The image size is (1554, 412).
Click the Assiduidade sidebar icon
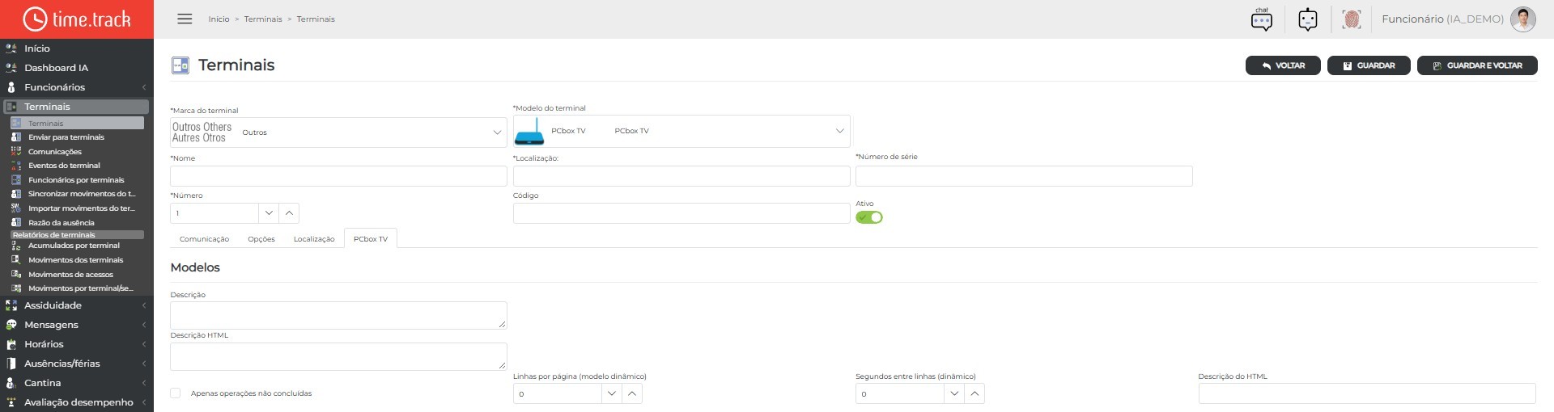click(11, 305)
